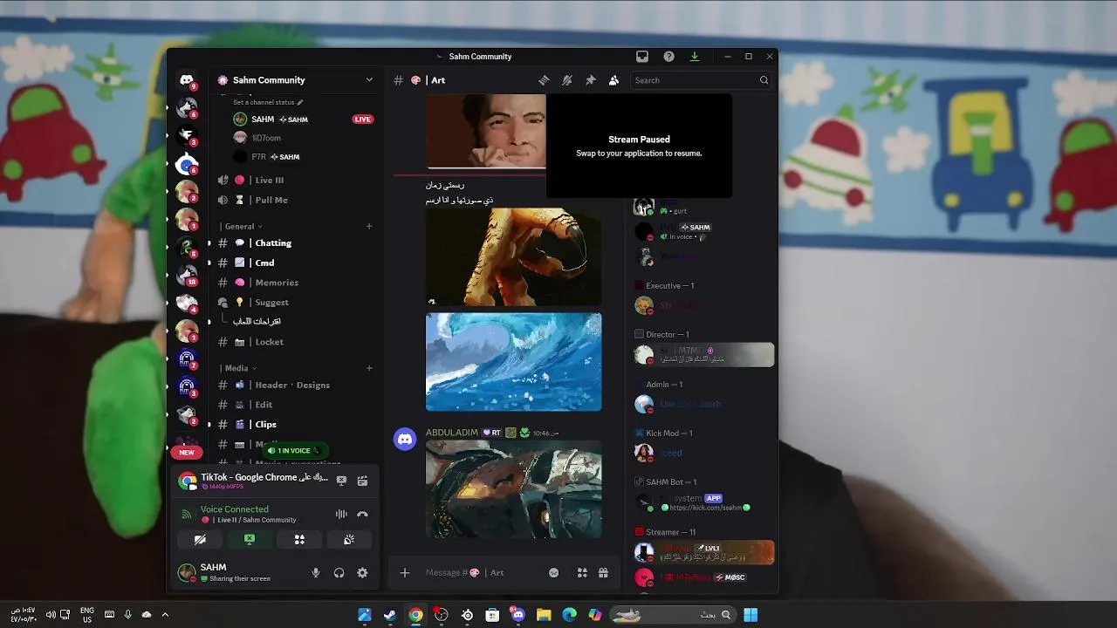This screenshot has height=628, width=1117.
Task: Add a channel to General category
Action: click(369, 227)
